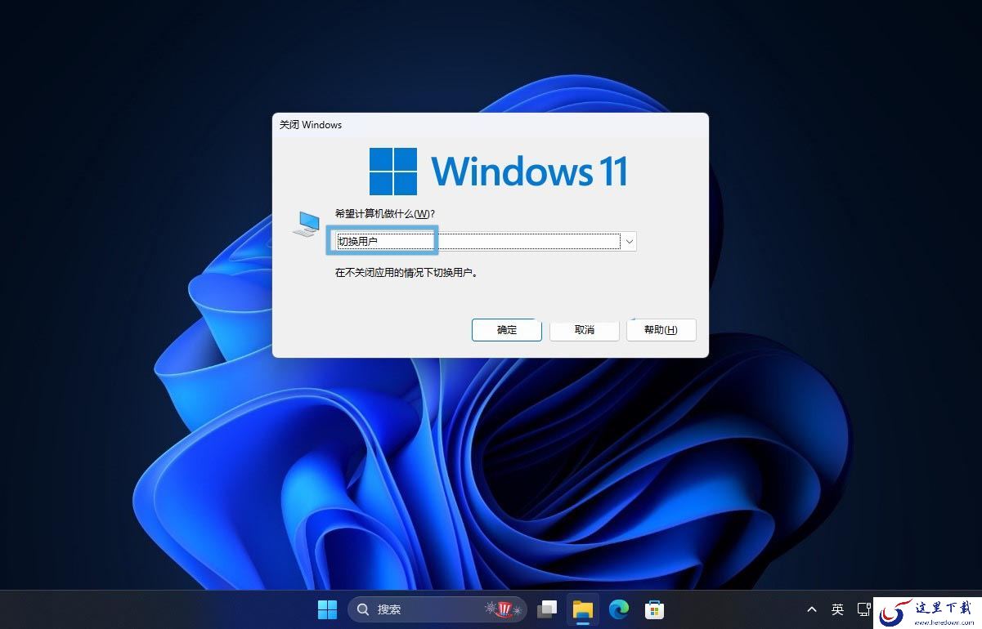982x629 pixels.
Task: Open the 切换用户 action dropdown
Action: click(486, 241)
